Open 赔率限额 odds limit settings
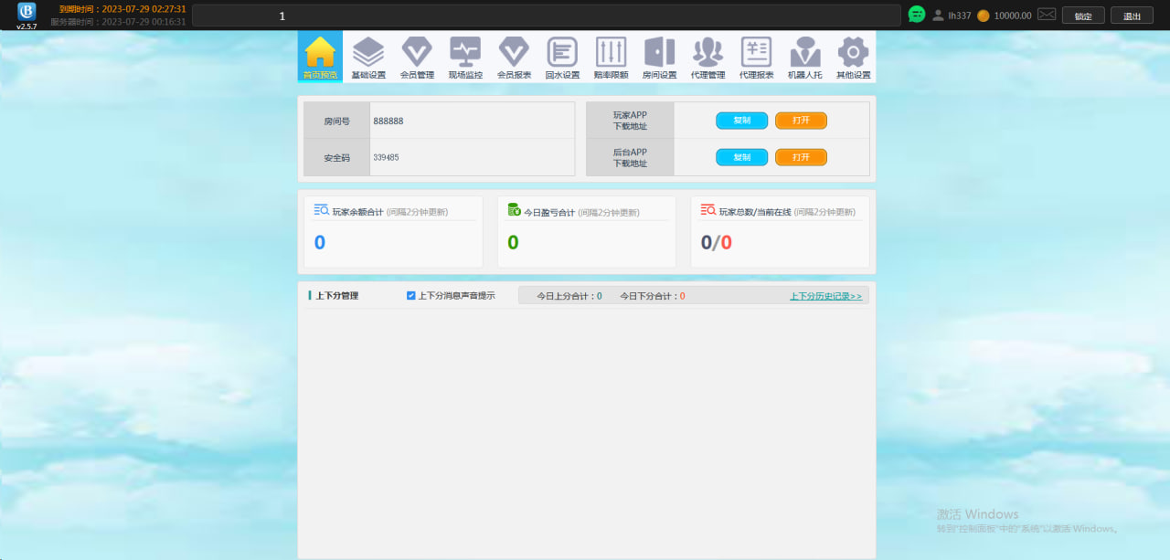The width and height of the screenshot is (1170, 560). (x=611, y=57)
